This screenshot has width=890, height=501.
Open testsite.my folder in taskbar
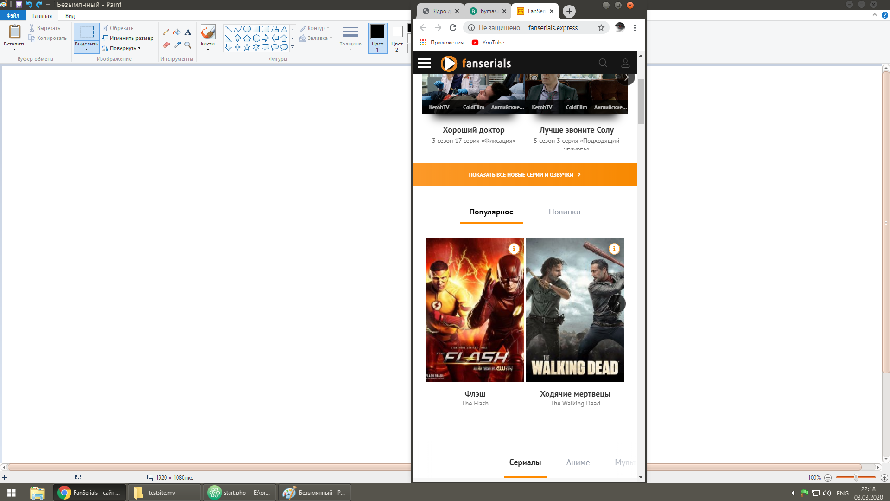162,493
